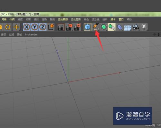Image resolution: width=161 pixels, height=128 pixels.
Task: Open the 运动跟踪 menu
Action: (x=63, y=20)
